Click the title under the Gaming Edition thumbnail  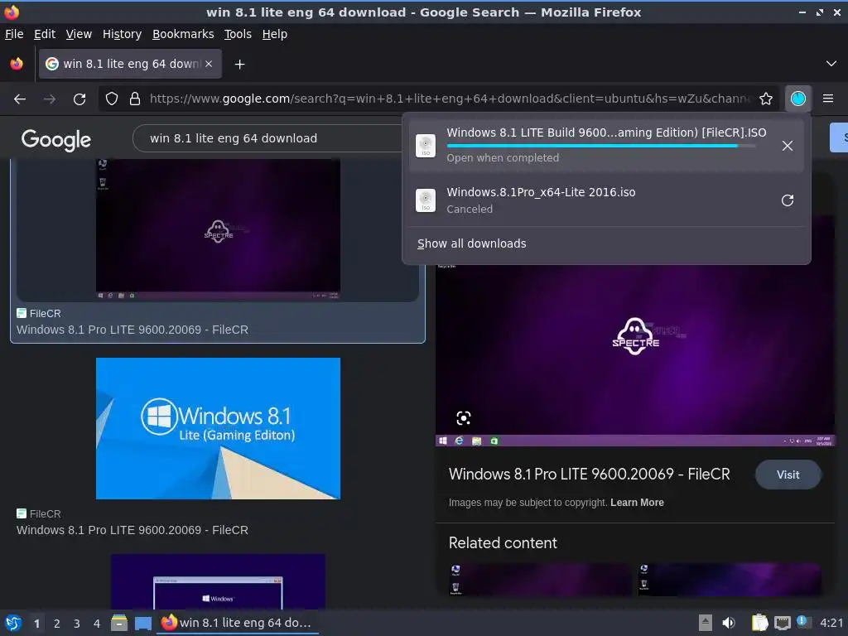coord(132,530)
